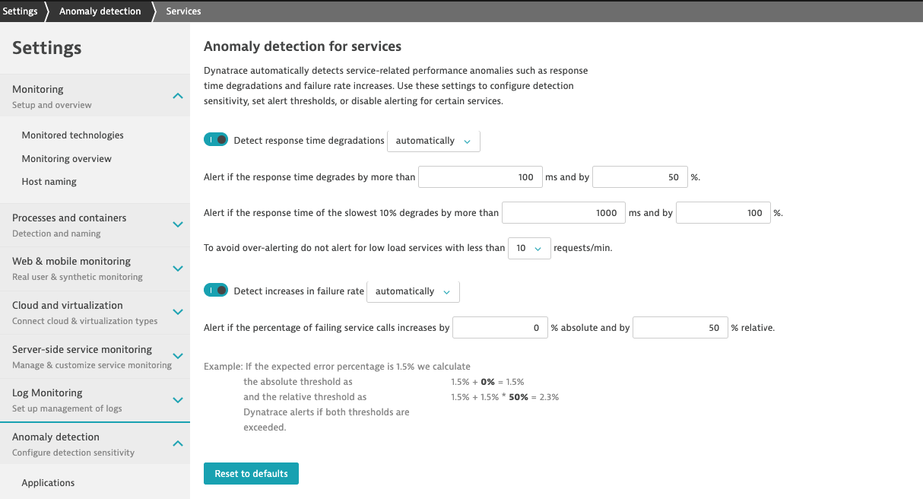The width and height of the screenshot is (923, 499).
Task: Expand Log Monitoring chevron
Action: point(177,399)
